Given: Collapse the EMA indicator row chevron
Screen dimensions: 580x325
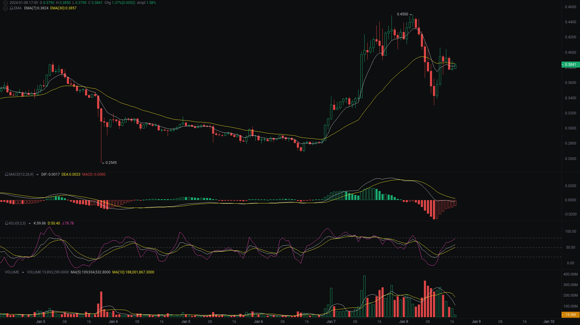Looking at the screenshot, I should pyautogui.click(x=5, y=8).
